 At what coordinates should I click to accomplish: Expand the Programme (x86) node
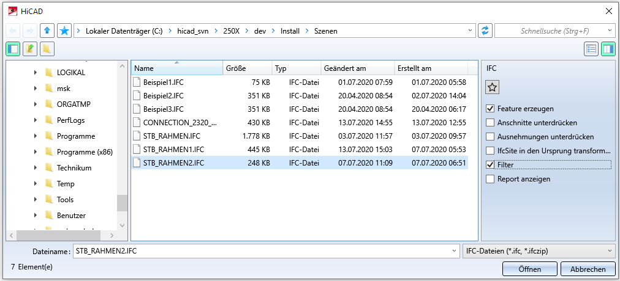coord(36,151)
